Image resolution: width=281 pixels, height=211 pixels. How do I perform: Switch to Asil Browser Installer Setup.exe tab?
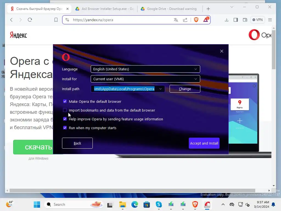tap(104, 9)
